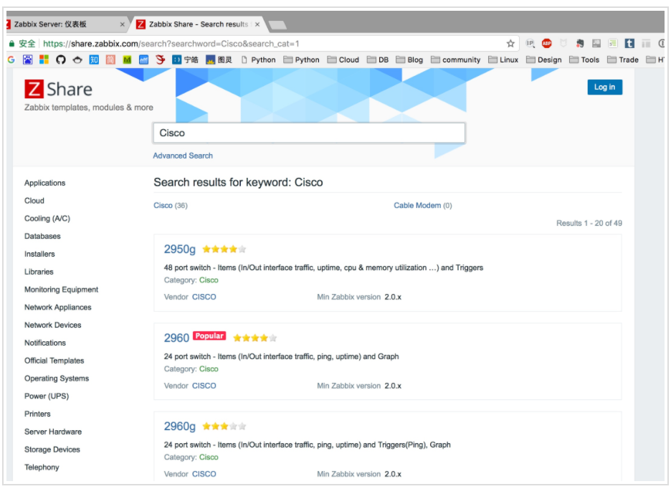Click the green sheet extension icon
Viewport: 671px width, 489px height.
[613, 43]
